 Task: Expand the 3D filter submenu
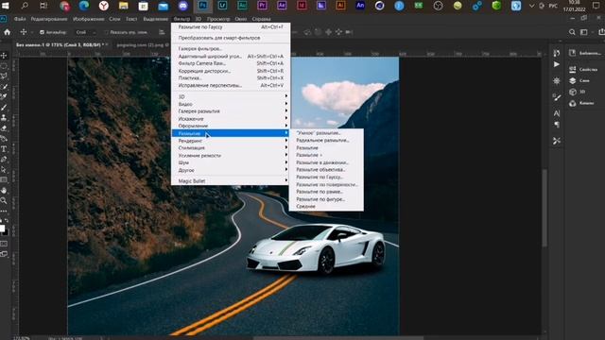coord(231,96)
